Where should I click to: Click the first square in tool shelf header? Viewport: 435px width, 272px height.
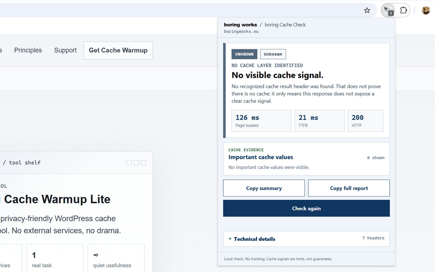[129, 163]
